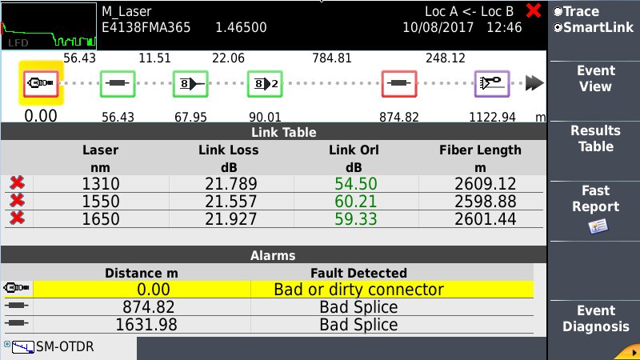This screenshot has width=640, height=360.
Task: Click the red X beside 1310 nm row
Action: [x=17, y=183]
